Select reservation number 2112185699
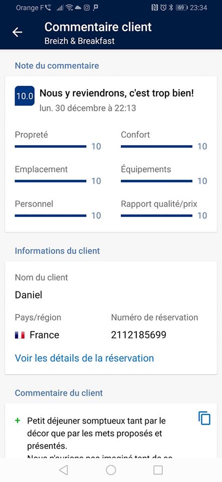 [x=139, y=335]
